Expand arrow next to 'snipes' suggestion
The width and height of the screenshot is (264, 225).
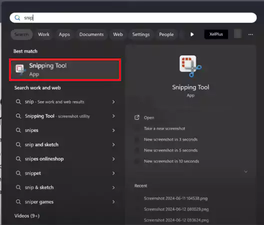point(113,130)
